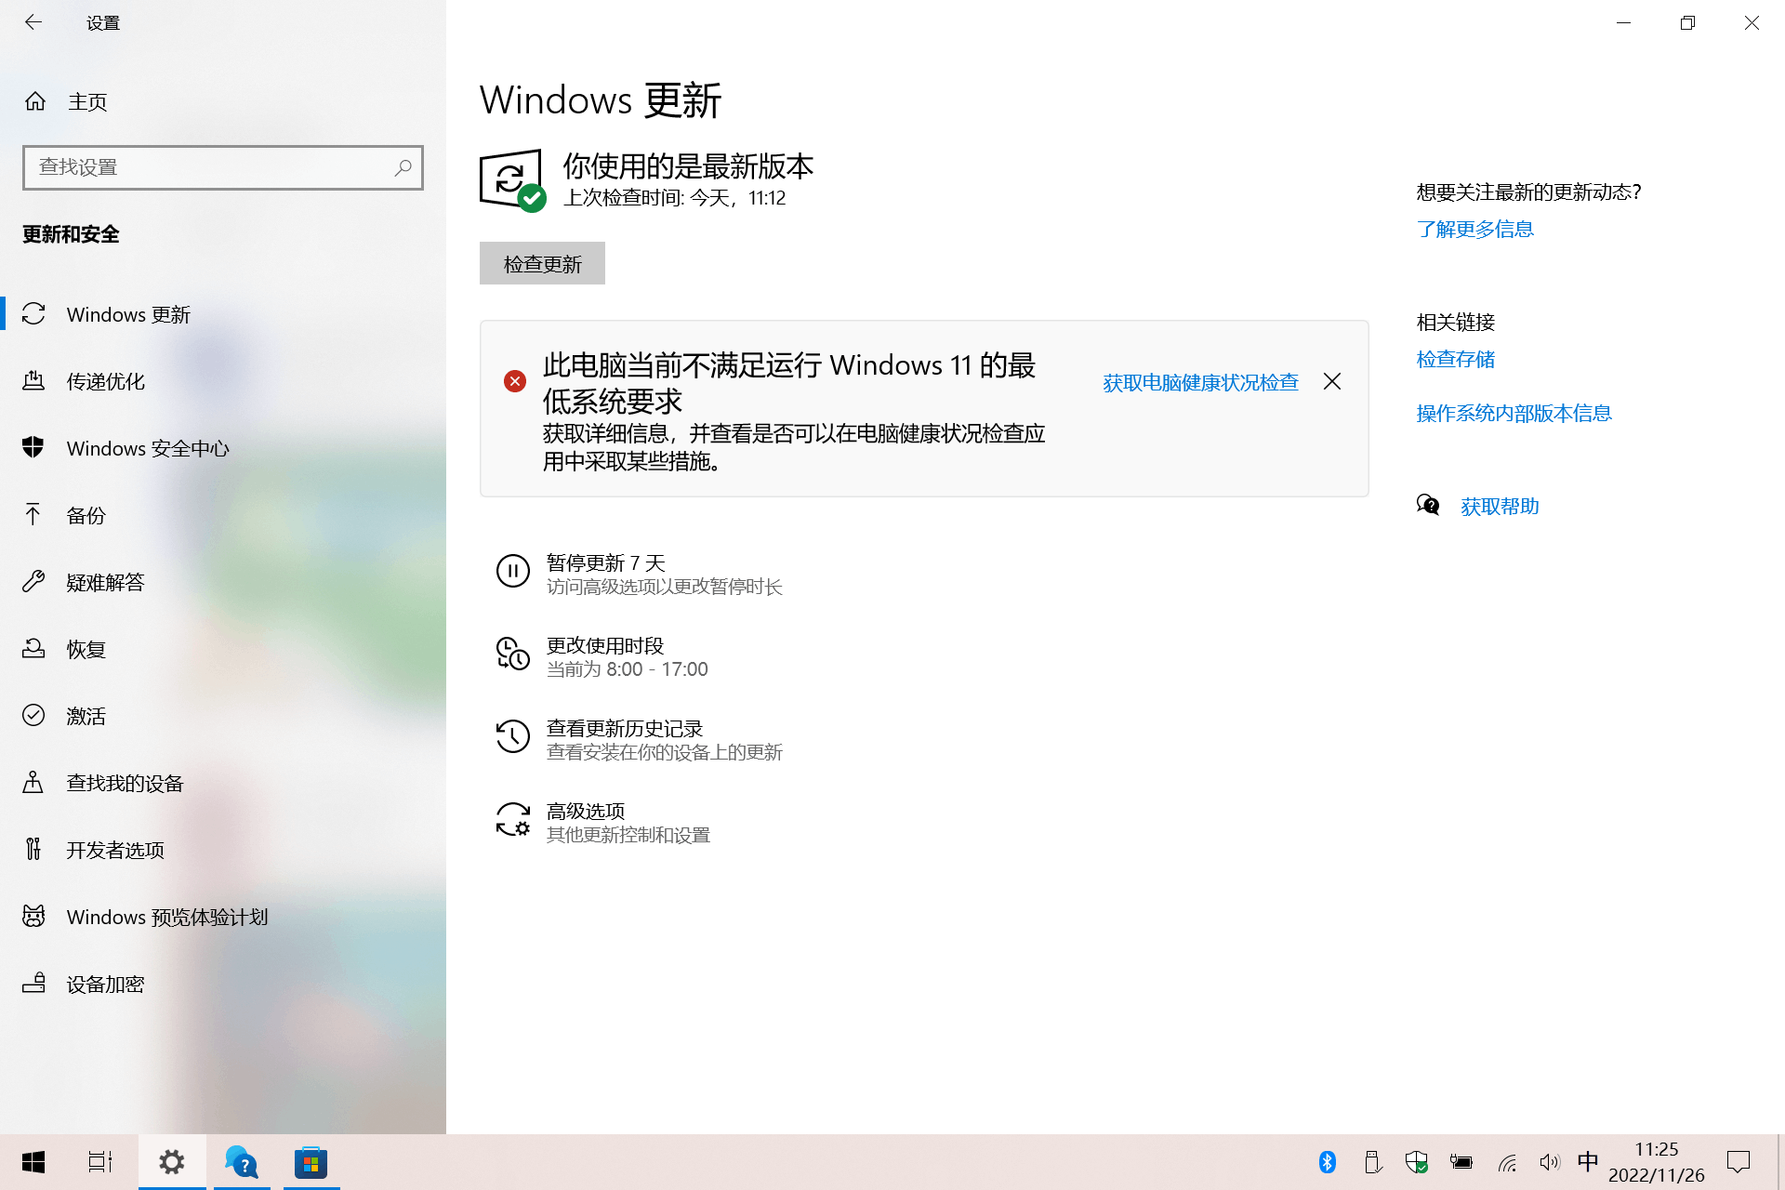Open Windows 安全中心 section
The image size is (1785, 1190).
pyautogui.click(x=147, y=448)
